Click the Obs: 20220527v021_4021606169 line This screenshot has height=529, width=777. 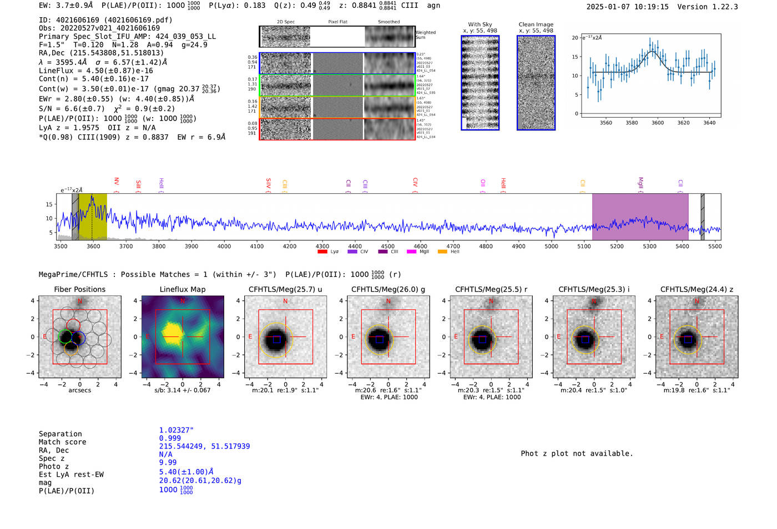click(x=99, y=28)
